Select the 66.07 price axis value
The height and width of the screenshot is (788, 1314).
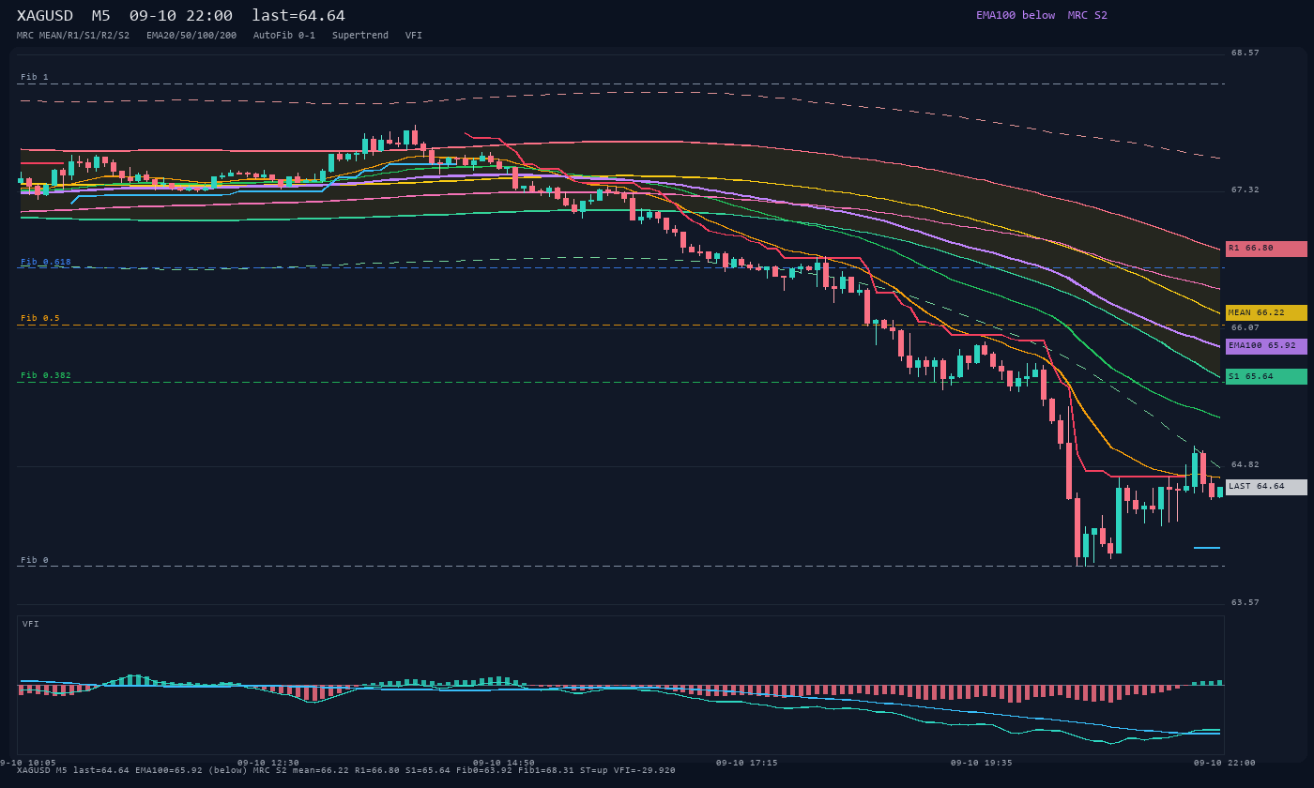[x=1245, y=327]
